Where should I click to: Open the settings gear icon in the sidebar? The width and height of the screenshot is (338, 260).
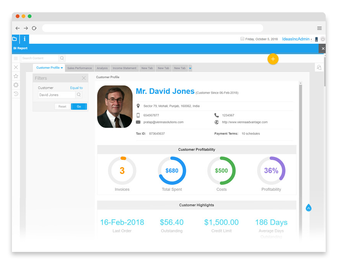coord(16,85)
